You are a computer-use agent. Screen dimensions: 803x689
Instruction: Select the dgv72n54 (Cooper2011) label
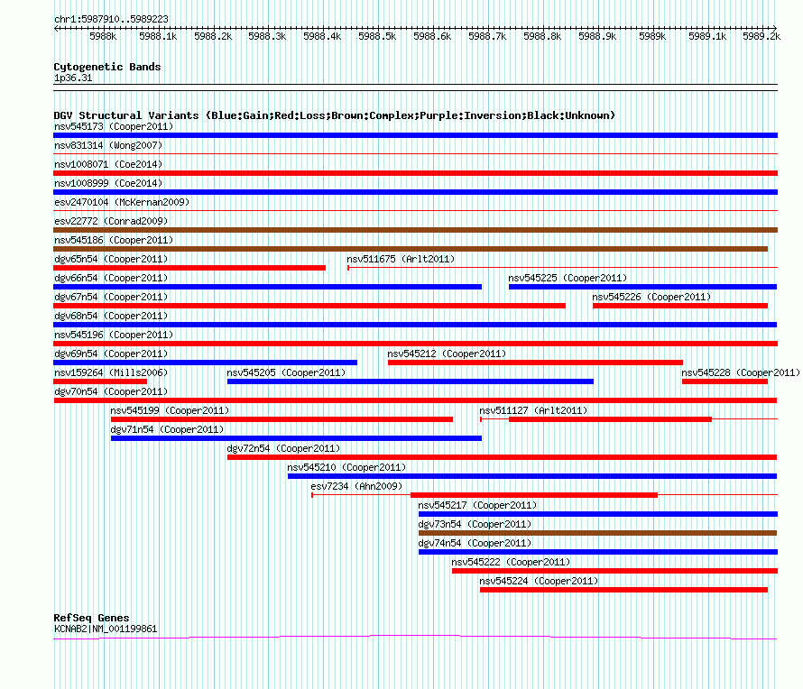pos(283,448)
